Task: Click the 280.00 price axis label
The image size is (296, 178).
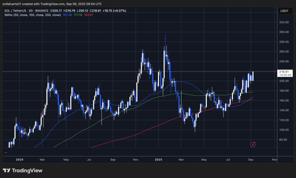Action: (x=284, y=42)
